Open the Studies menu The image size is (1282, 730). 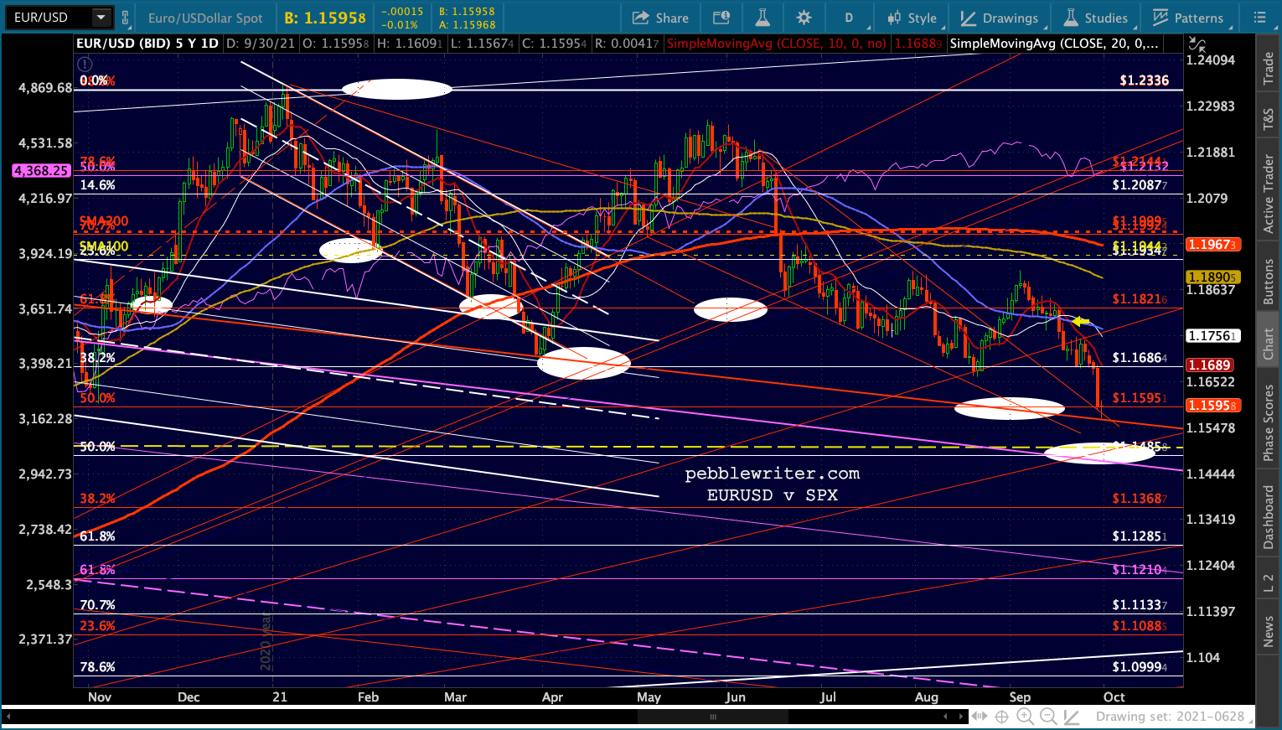click(x=1096, y=18)
